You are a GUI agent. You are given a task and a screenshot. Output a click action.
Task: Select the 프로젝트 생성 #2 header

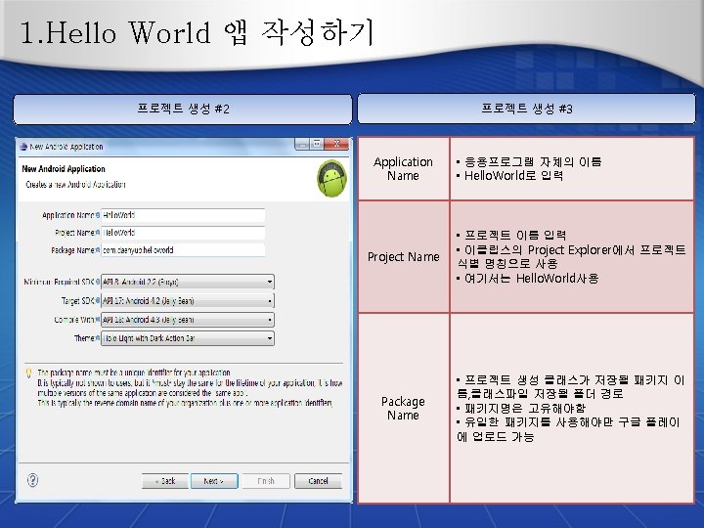(183, 110)
